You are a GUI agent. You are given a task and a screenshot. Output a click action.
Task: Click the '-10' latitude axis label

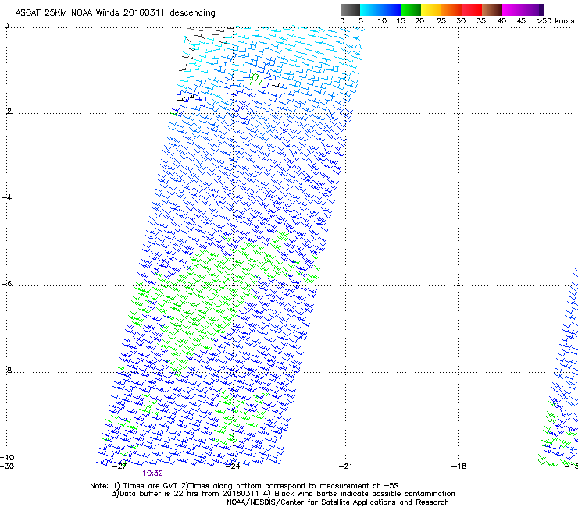(7, 457)
